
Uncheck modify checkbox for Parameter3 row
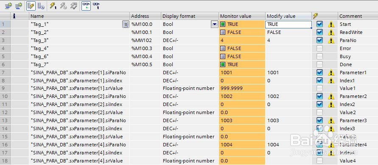(319, 120)
